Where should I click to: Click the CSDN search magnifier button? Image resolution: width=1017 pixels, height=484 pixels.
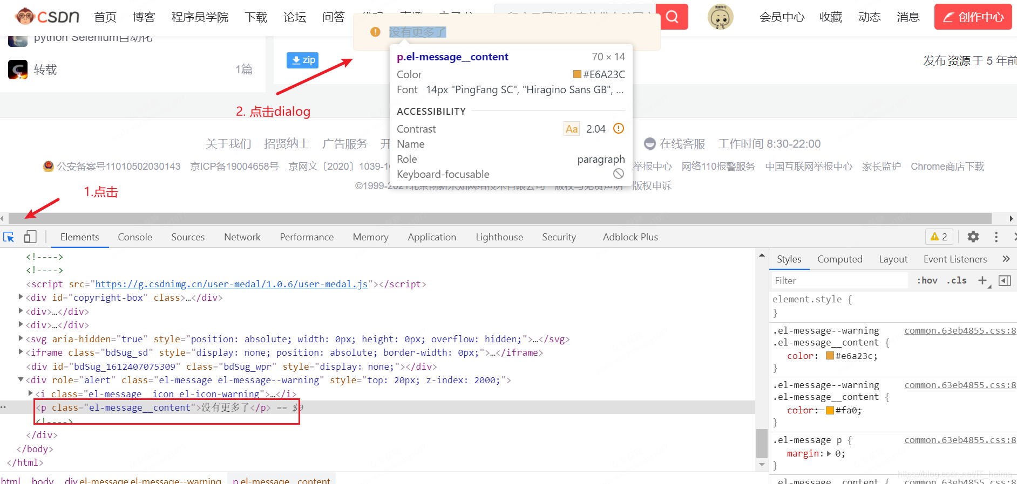tap(672, 17)
